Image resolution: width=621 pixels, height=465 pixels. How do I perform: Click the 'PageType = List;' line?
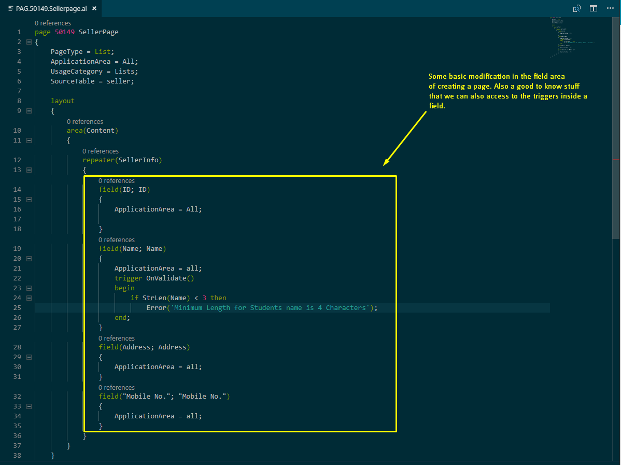[x=82, y=51]
